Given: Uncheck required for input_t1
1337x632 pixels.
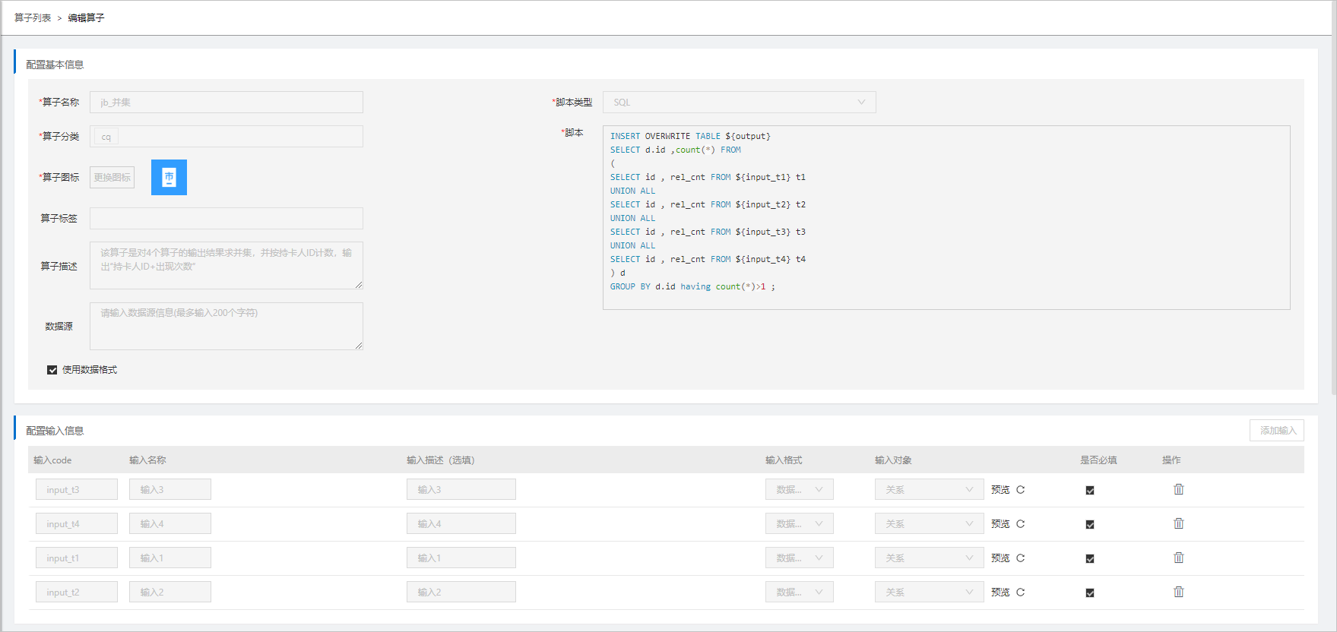Looking at the screenshot, I should pyautogui.click(x=1090, y=559).
